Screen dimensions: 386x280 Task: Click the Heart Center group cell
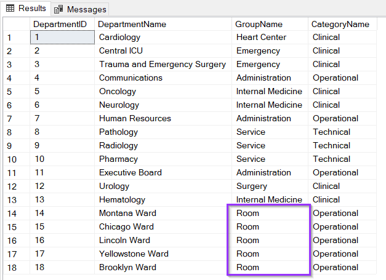tap(261, 38)
